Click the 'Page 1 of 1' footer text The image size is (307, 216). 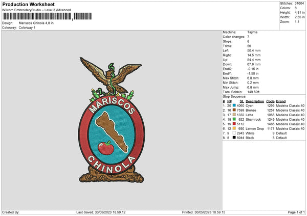(x=296, y=212)
